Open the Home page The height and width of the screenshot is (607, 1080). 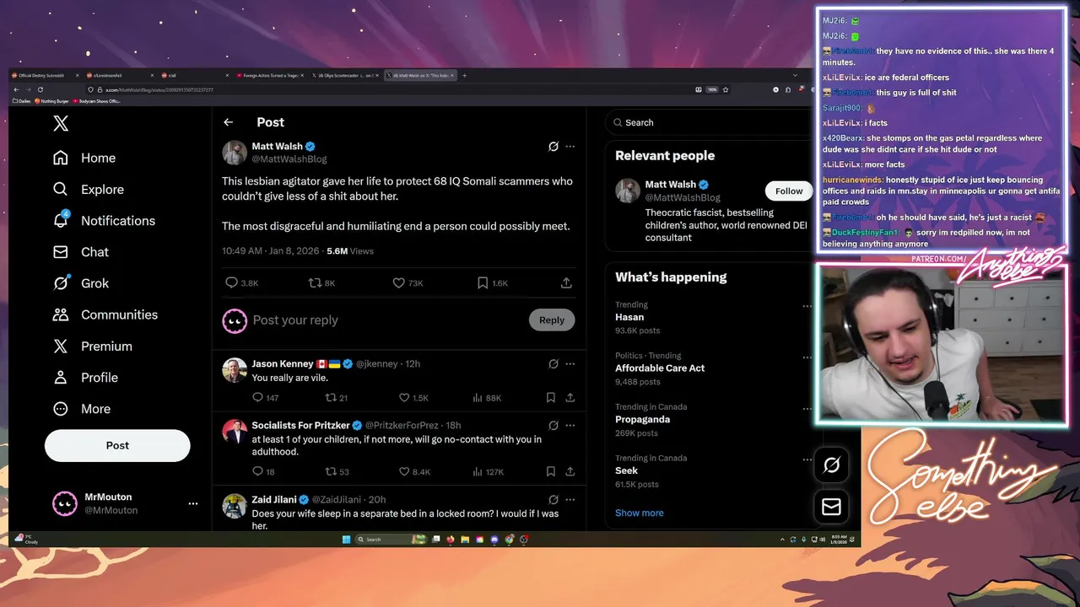[x=84, y=158]
